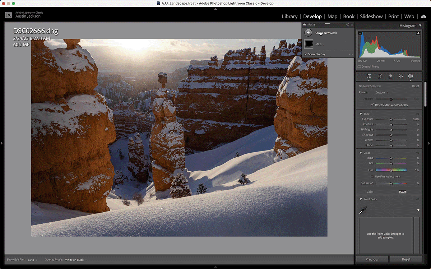Click the Exposure value 0.00 field

coord(415,119)
